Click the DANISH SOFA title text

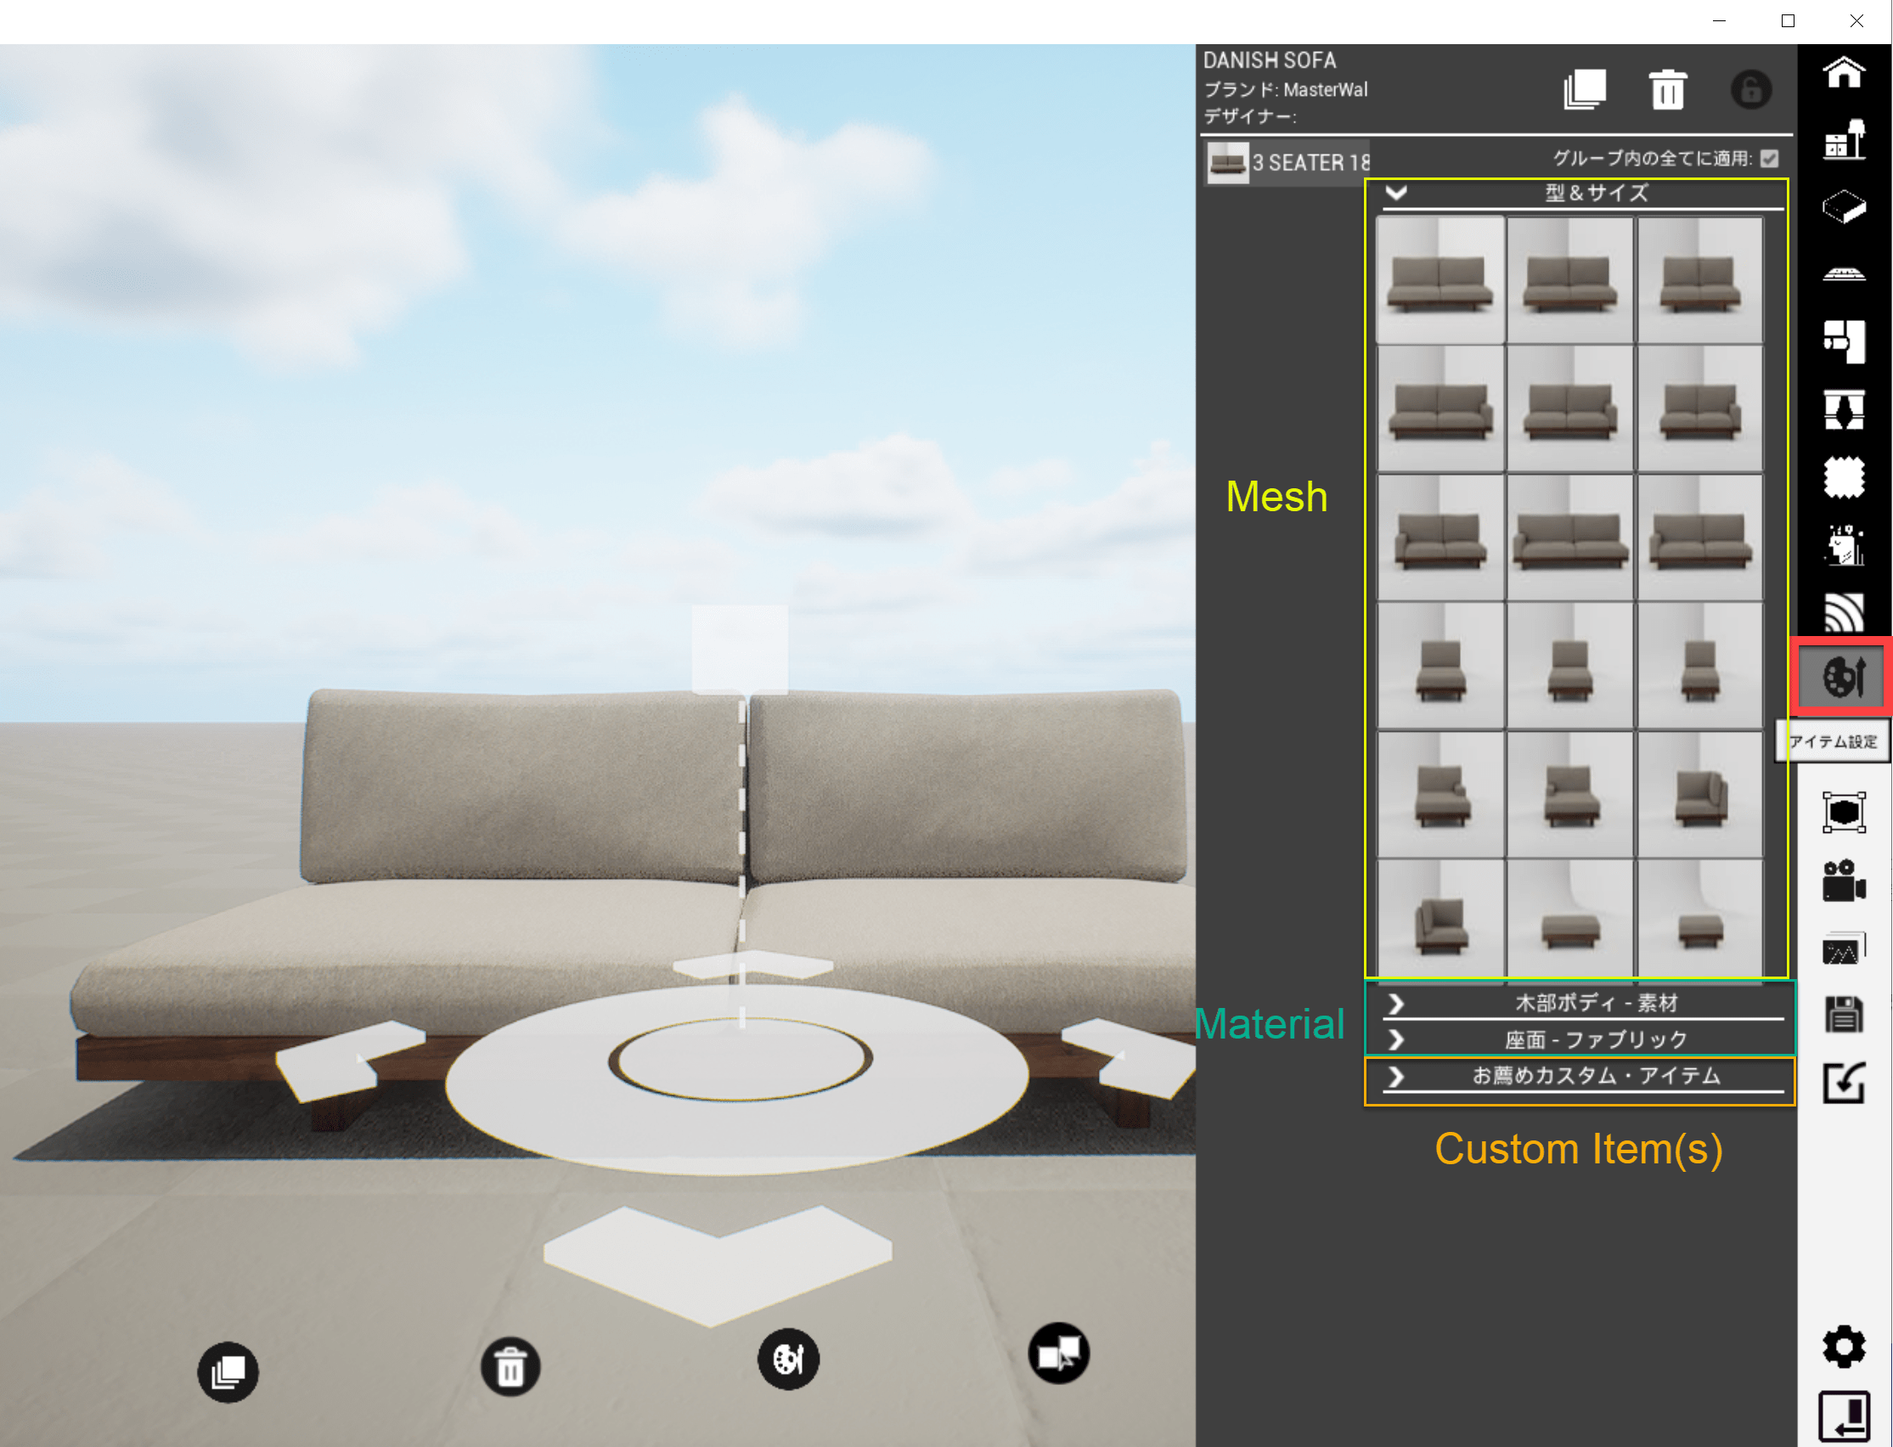tap(1270, 60)
